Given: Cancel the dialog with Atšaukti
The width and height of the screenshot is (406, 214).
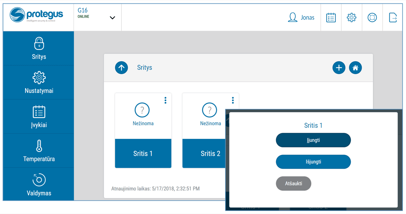Looking at the screenshot, I should pyautogui.click(x=293, y=184).
